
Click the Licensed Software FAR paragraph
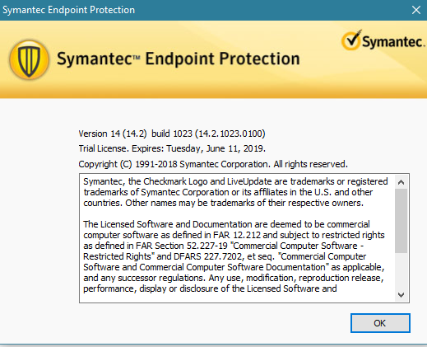(234, 256)
